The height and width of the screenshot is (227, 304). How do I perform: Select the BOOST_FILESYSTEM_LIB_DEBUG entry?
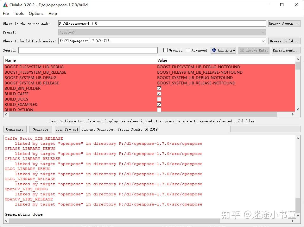pyautogui.click(x=35, y=67)
